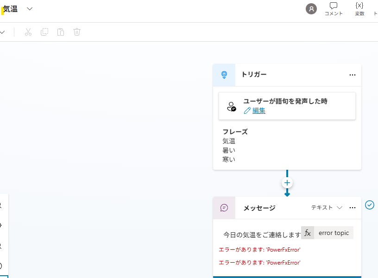Open the テキスト message type dropdown

point(327,208)
